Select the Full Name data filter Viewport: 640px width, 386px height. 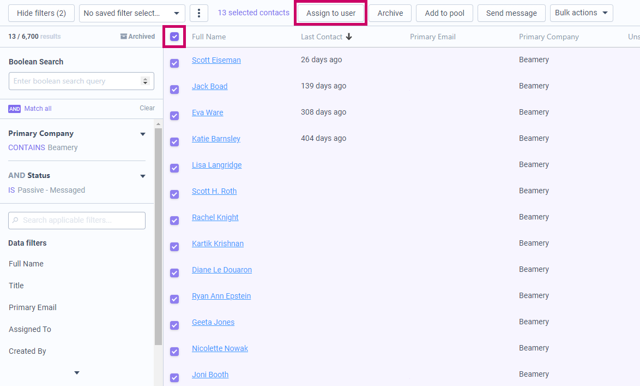click(x=26, y=264)
